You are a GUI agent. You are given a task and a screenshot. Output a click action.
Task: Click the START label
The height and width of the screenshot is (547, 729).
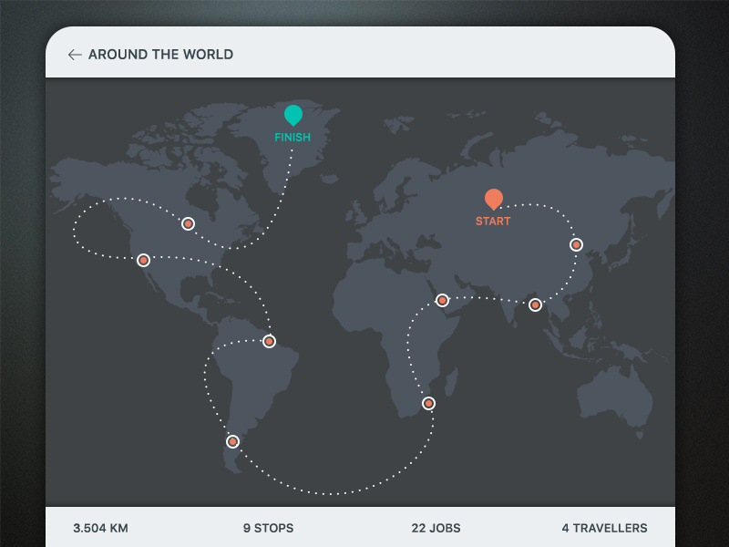(x=493, y=222)
